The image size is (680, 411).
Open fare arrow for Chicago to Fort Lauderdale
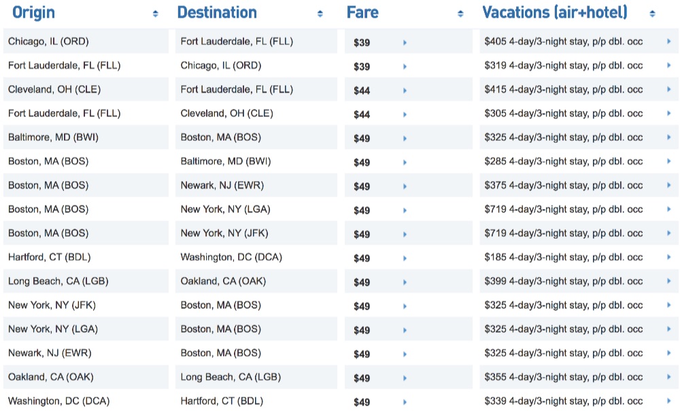pos(405,42)
